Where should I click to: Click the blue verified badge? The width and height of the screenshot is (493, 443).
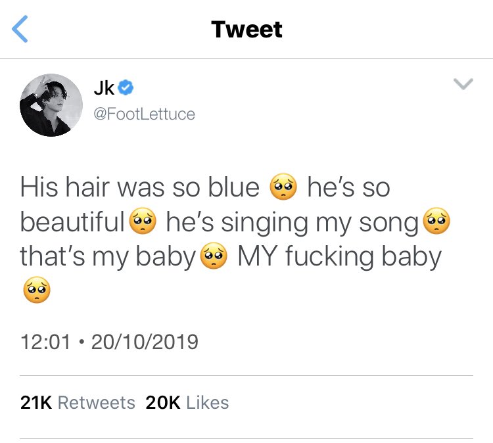[x=126, y=87]
